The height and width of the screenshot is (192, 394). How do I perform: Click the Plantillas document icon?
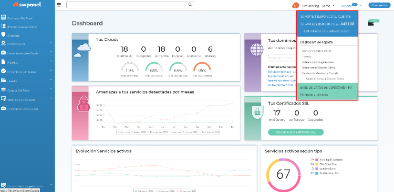[x=3, y=62]
